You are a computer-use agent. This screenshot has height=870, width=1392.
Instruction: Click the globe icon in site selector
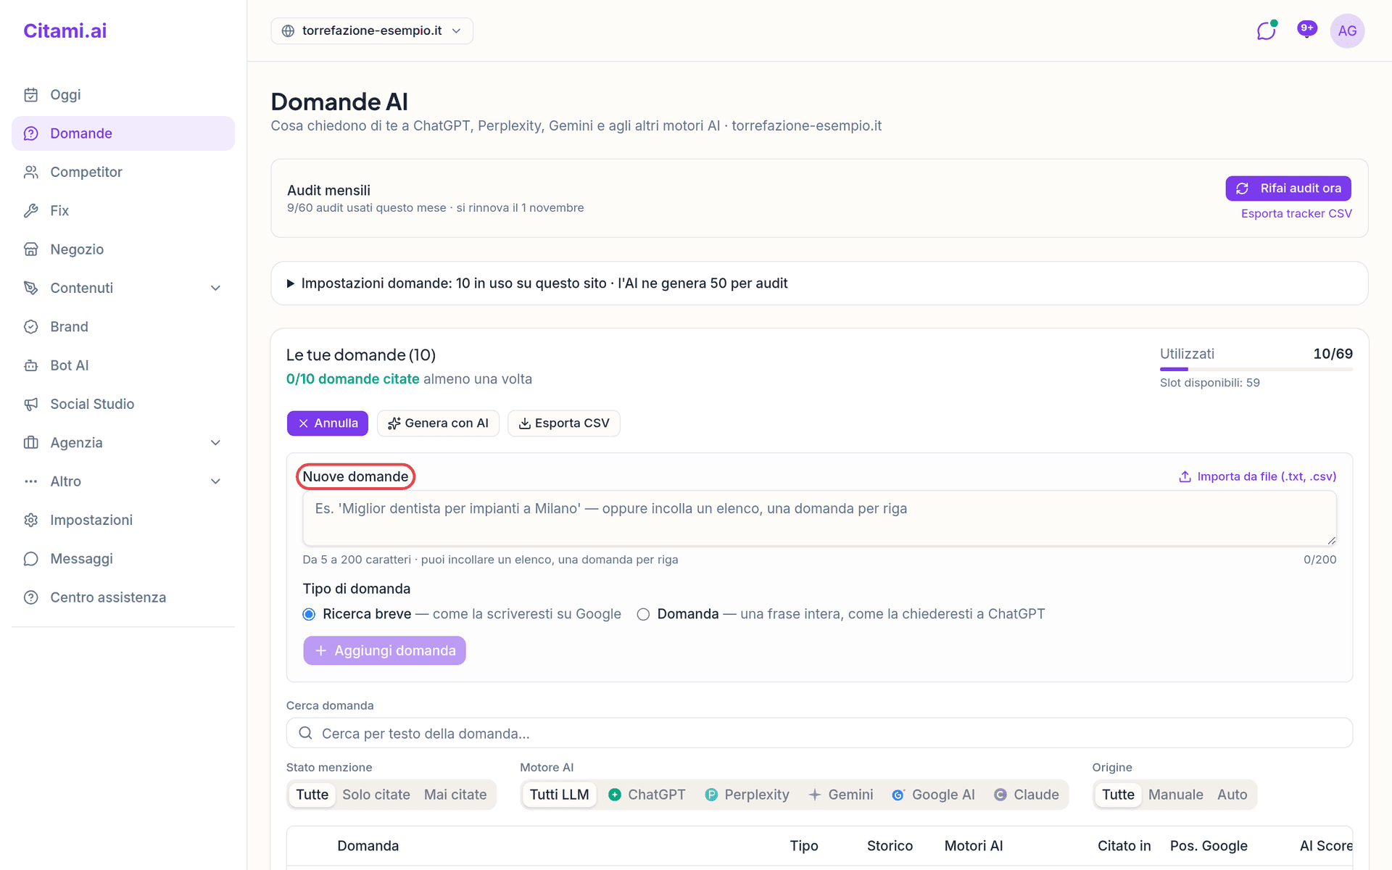coord(288,30)
